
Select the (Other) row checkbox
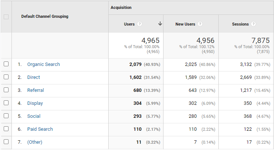(6, 142)
